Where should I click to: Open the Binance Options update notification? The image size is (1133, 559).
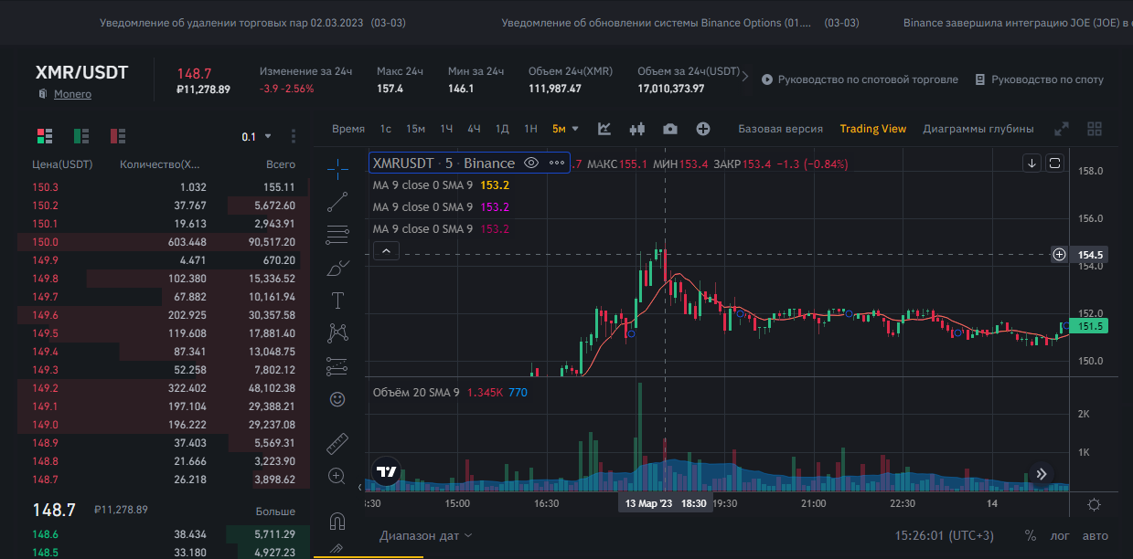tap(682, 22)
